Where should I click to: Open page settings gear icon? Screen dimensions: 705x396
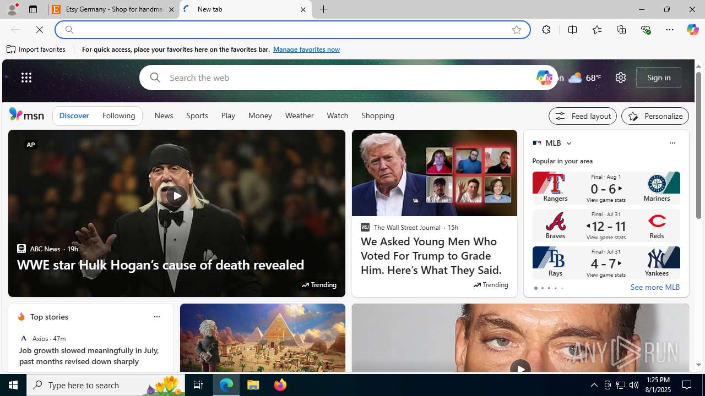click(x=620, y=78)
